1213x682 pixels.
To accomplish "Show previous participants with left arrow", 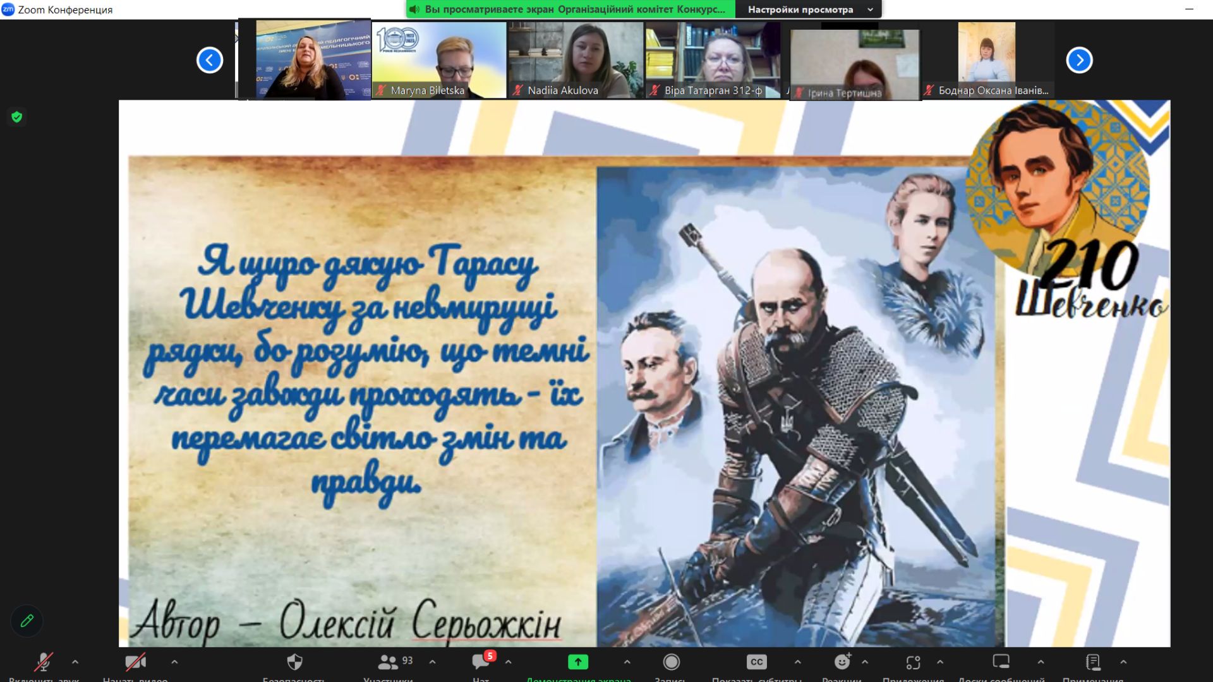I will click(x=210, y=61).
